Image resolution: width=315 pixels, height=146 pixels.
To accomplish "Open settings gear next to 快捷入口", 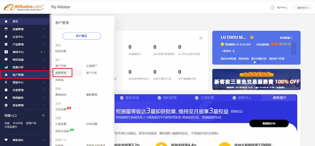I will tap(43, 115).
